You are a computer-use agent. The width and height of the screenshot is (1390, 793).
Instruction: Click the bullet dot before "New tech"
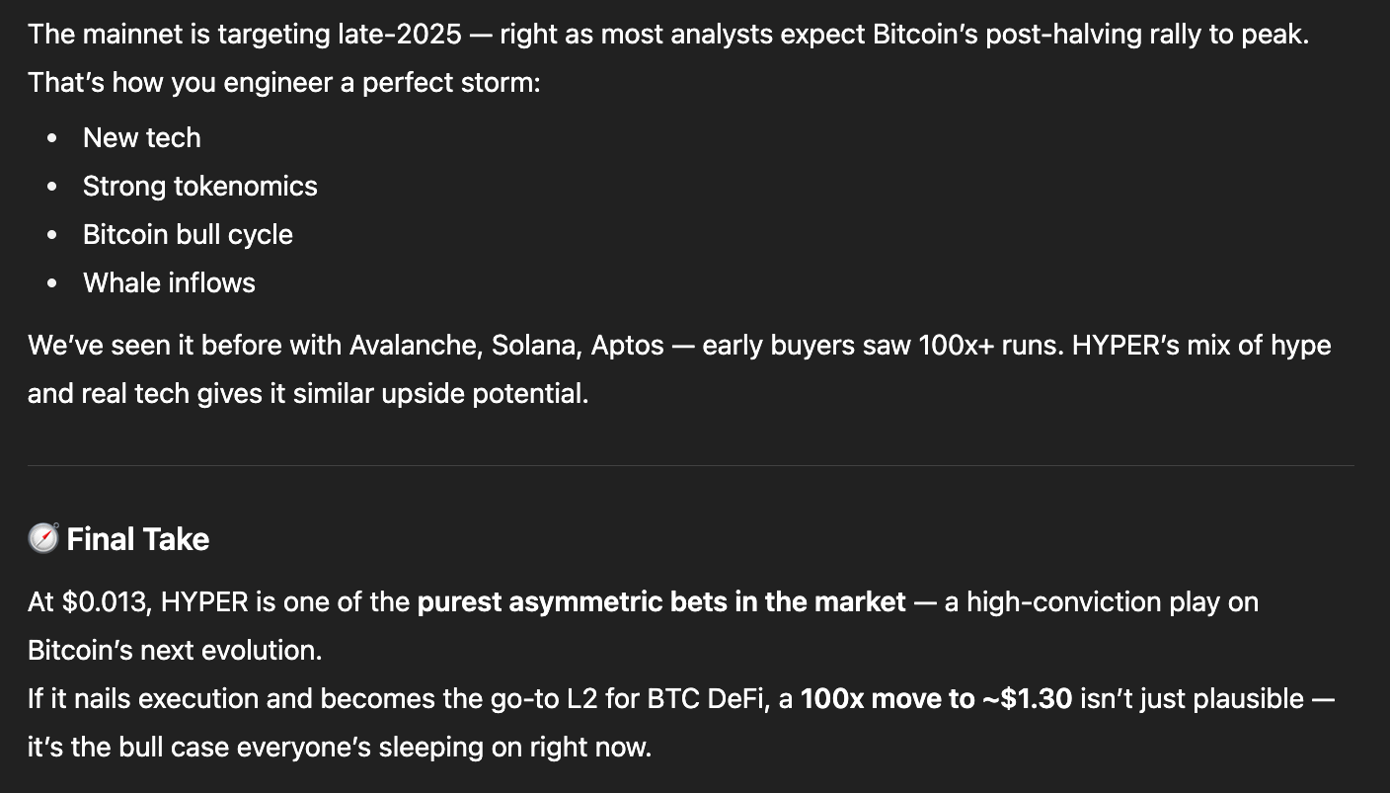click(51, 138)
